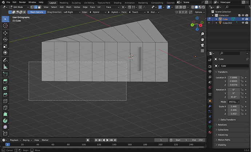The height and width of the screenshot is (152, 251).
Task: Select the Annotate tool
Action: [x=5, y=60]
